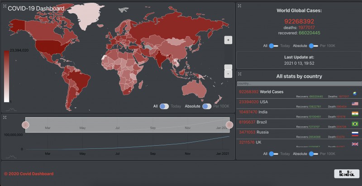Click the global deaths value 1977017
Viewport: 362px width, 186px height.
coord(307,28)
